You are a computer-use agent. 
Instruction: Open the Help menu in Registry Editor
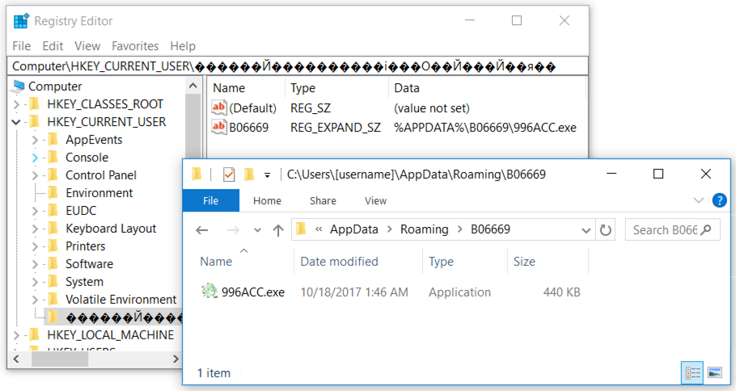183,46
